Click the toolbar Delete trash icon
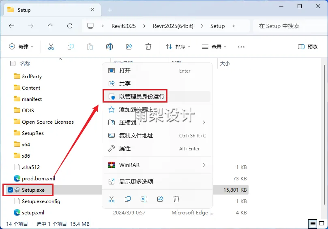 tap(148, 47)
